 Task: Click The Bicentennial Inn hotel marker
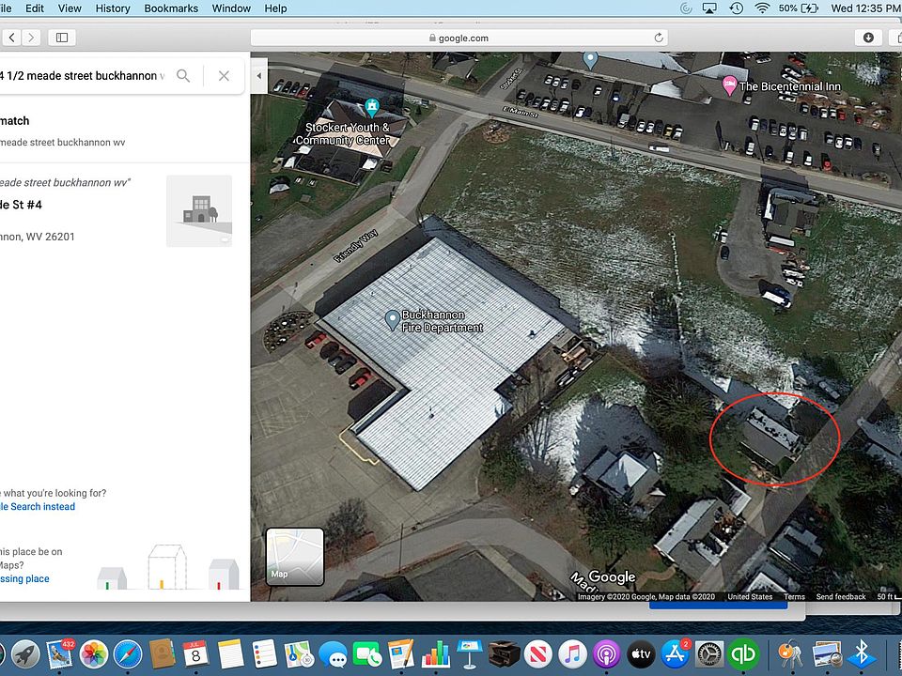click(729, 85)
